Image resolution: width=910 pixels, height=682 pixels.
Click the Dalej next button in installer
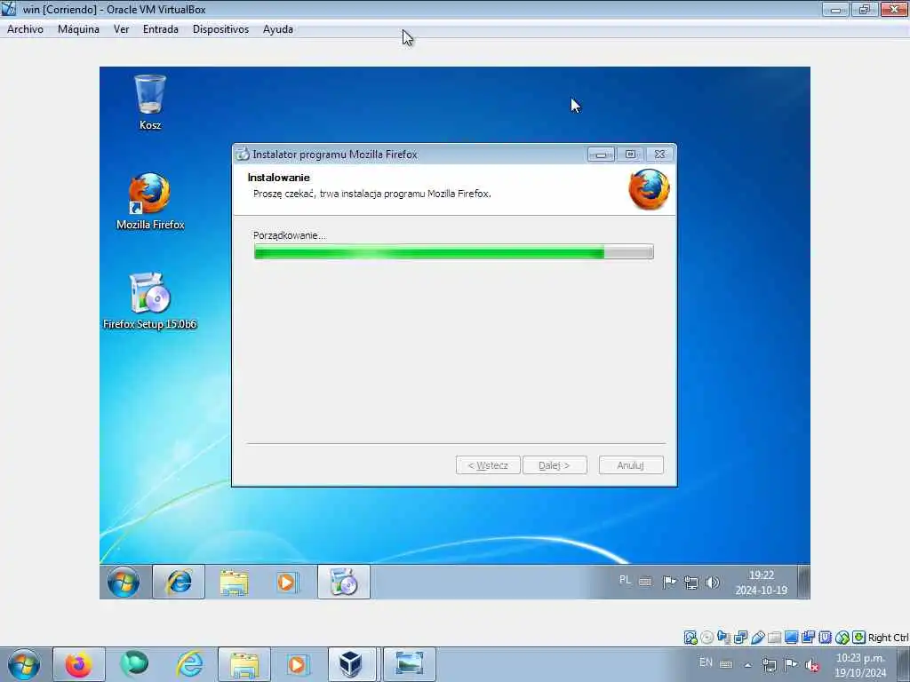tap(555, 465)
